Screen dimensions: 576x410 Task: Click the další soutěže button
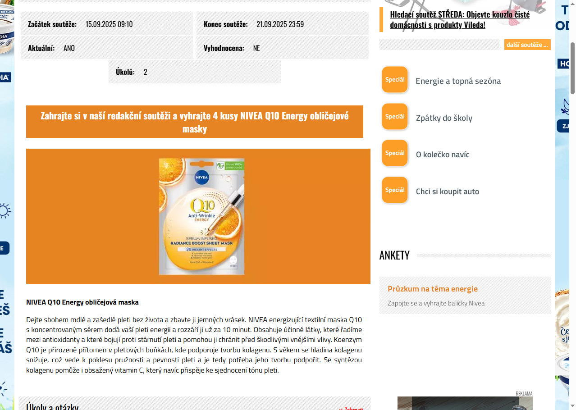pos(527,45)
